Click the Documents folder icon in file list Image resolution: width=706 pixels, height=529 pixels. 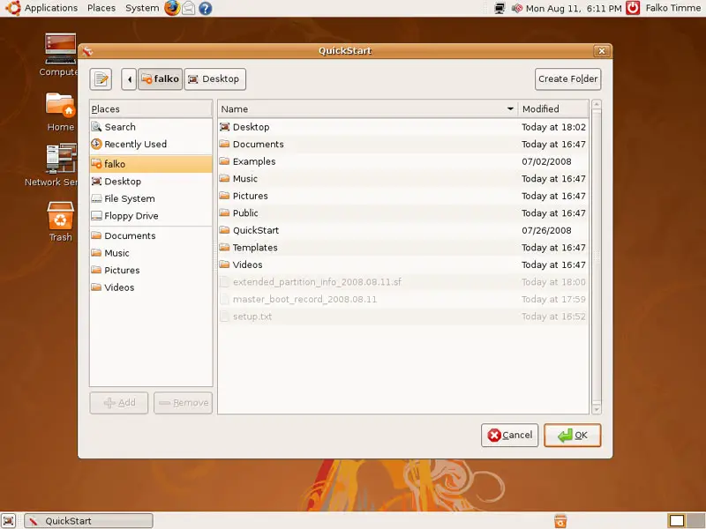tap(224, 144)
